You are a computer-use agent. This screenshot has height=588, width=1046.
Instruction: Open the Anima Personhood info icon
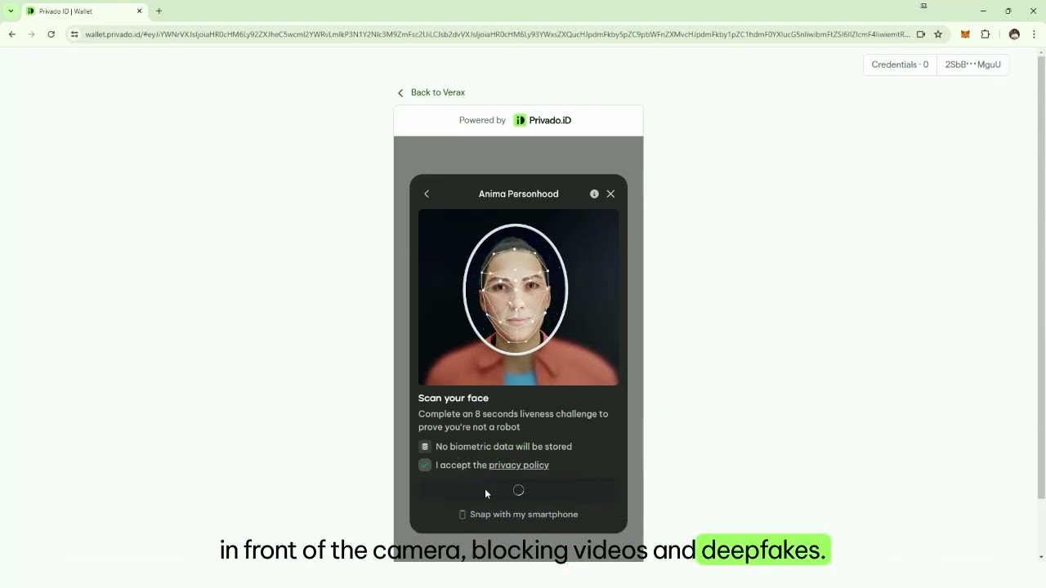pos(594,194)
